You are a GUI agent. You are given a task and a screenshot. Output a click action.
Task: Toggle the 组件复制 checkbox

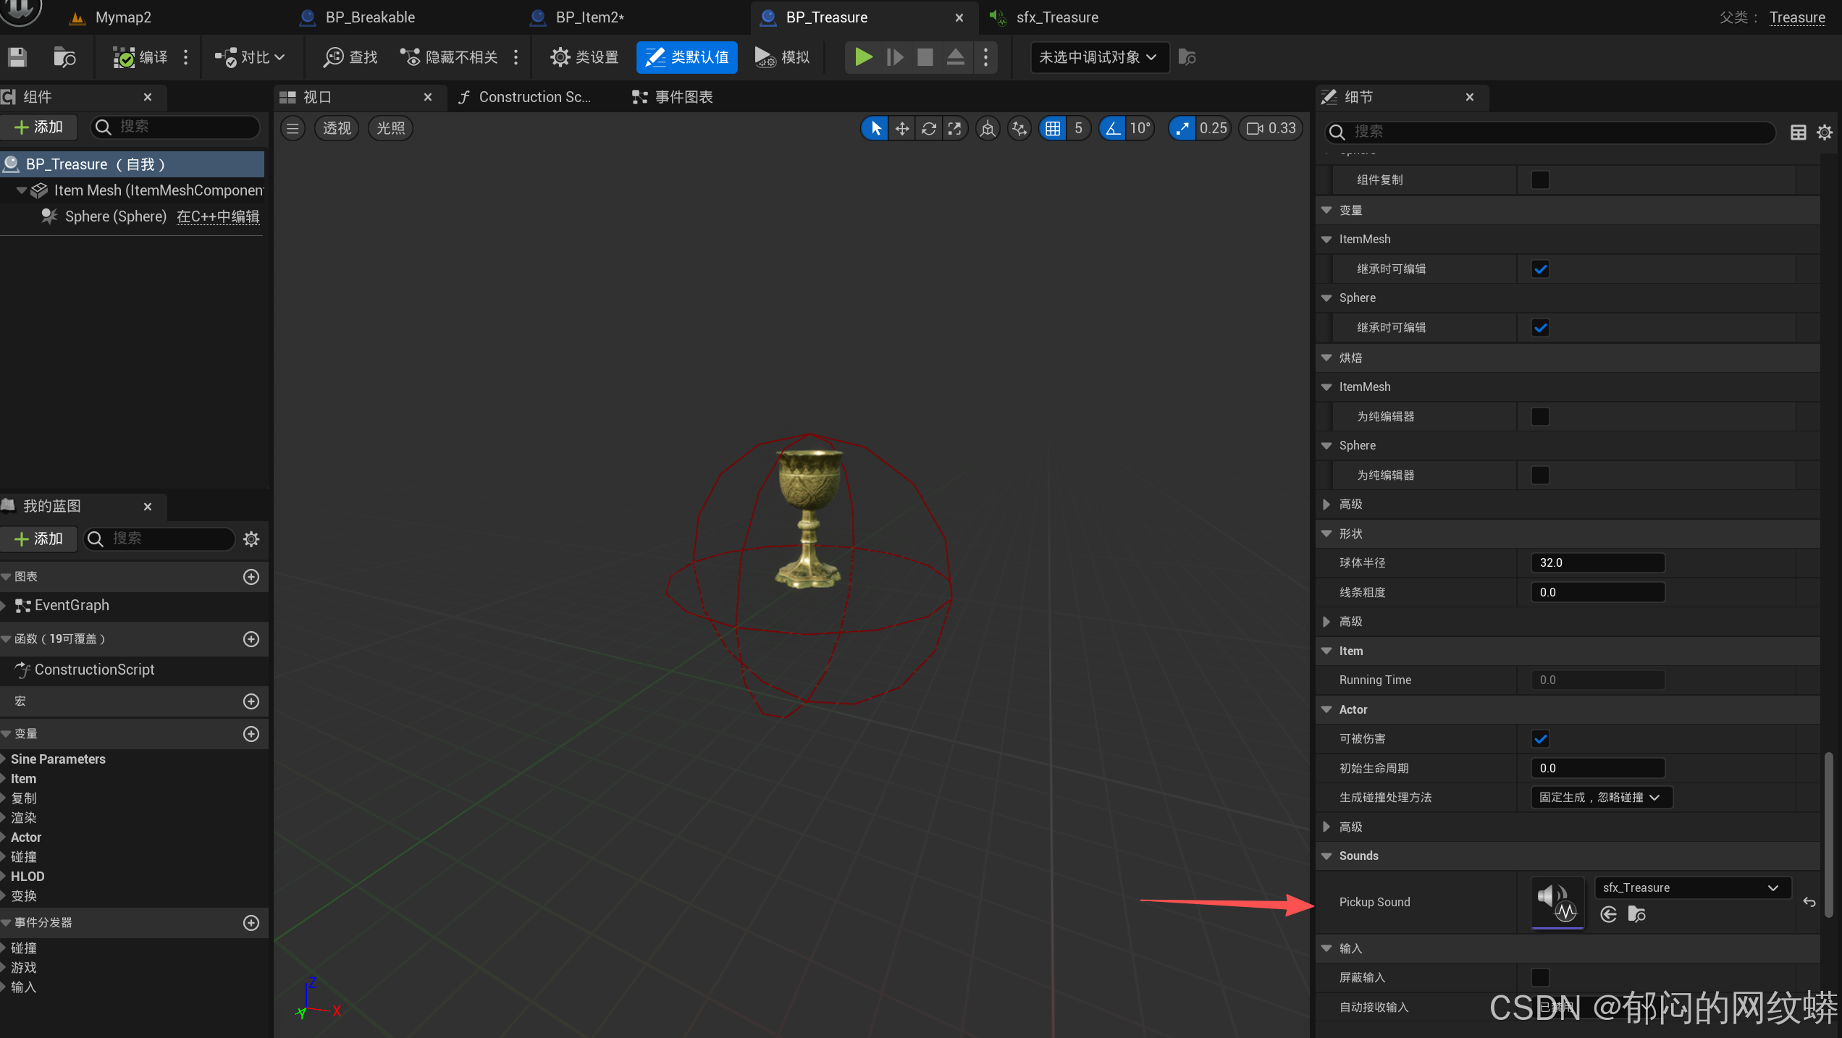(x=1540, y=180)
